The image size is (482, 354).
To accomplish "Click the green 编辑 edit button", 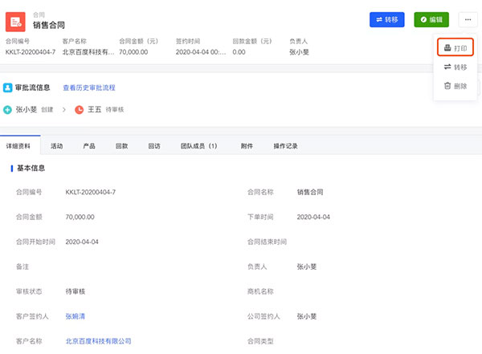I will tap(431, 19).
